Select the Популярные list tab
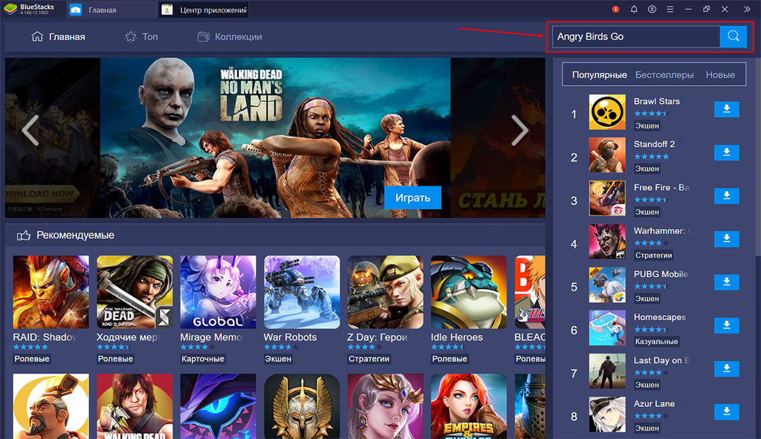Screen dimensions: 761x439 pos(599,75)
